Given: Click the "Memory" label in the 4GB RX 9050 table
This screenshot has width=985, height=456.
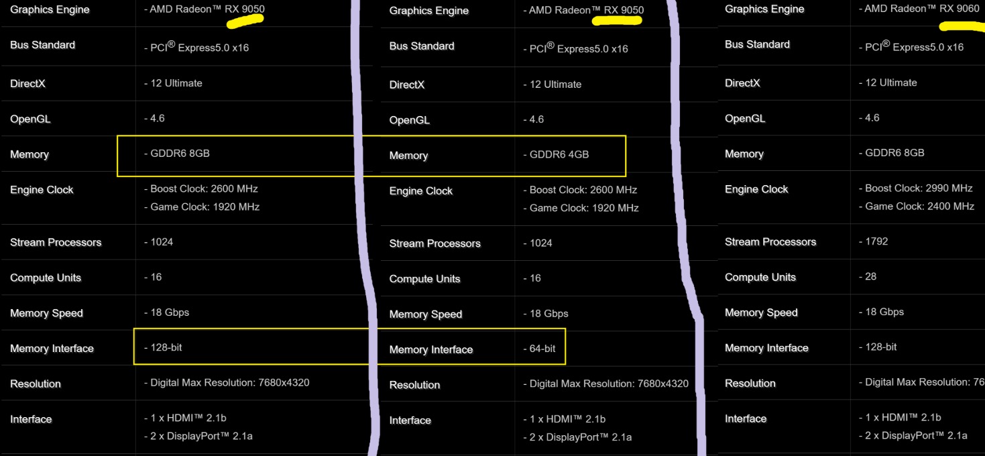Looking at the screenshot, I should click(408, 155).
